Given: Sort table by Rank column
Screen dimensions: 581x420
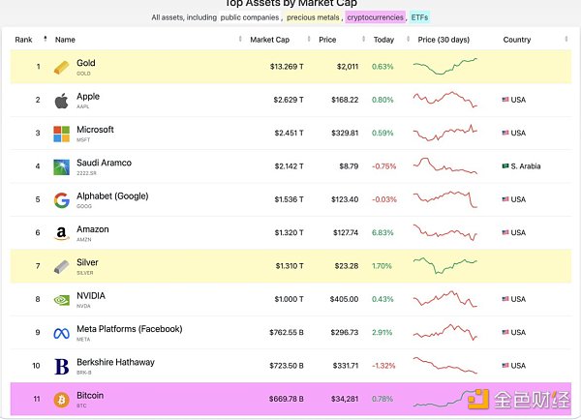Looking at the screenshot, I should pos(28,40).
